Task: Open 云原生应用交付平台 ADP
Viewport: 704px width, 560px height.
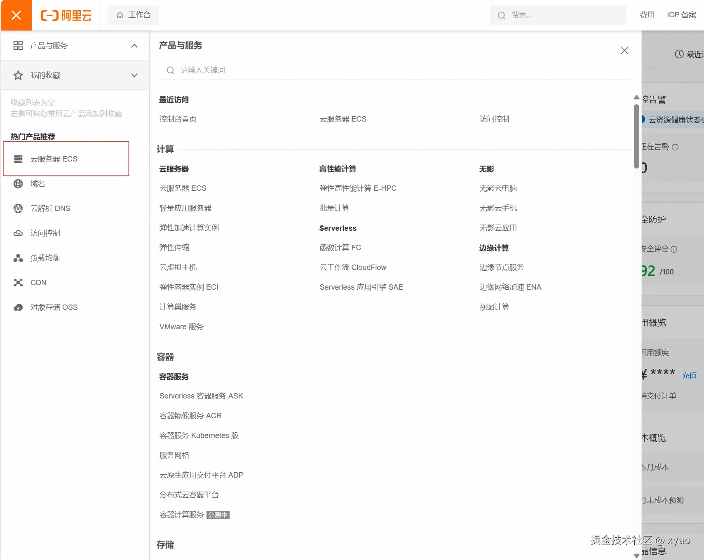Action: [x=202, y=475]
